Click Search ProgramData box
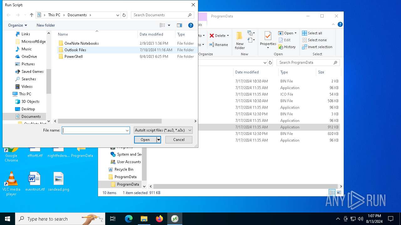This screenshot has width=401, height=225. 308,62
